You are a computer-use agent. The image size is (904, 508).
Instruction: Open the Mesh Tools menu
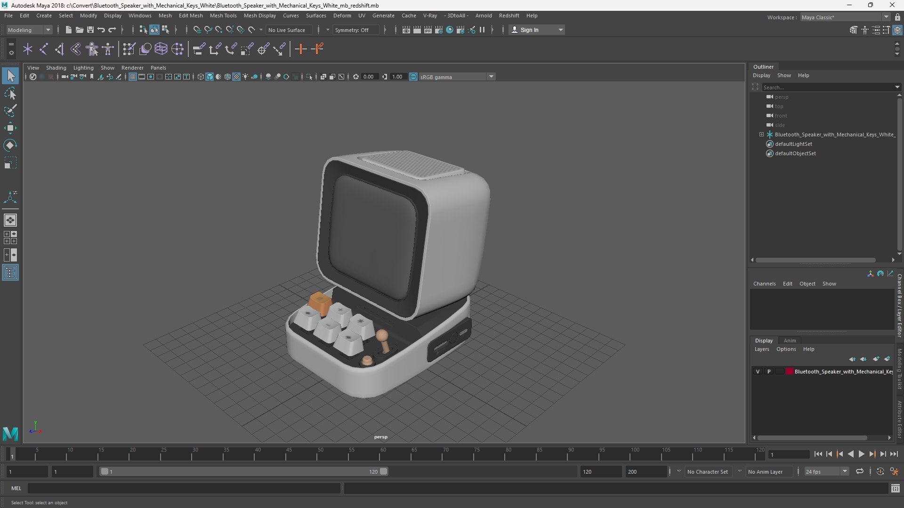click(x=223, y=16)
